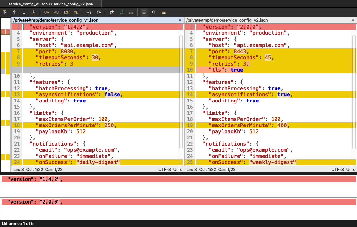Click the "onSuccess": "daily-digest" line
Image resolution: width=357 pixels, height=227 pixels.
click(103, 162)
